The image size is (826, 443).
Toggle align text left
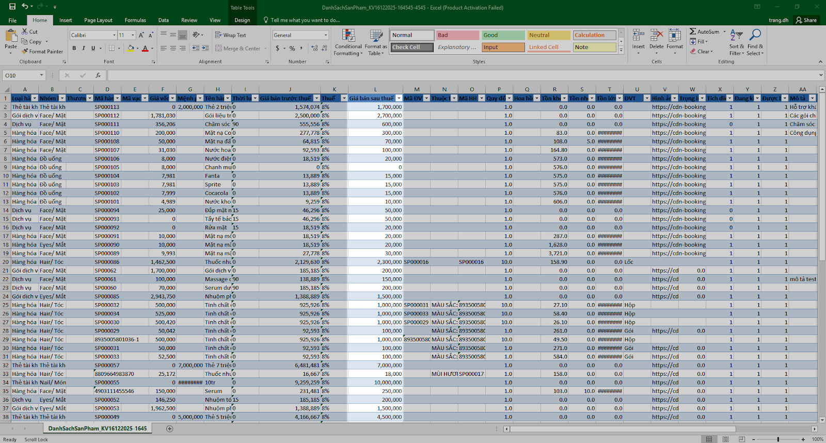coord(164,48)
